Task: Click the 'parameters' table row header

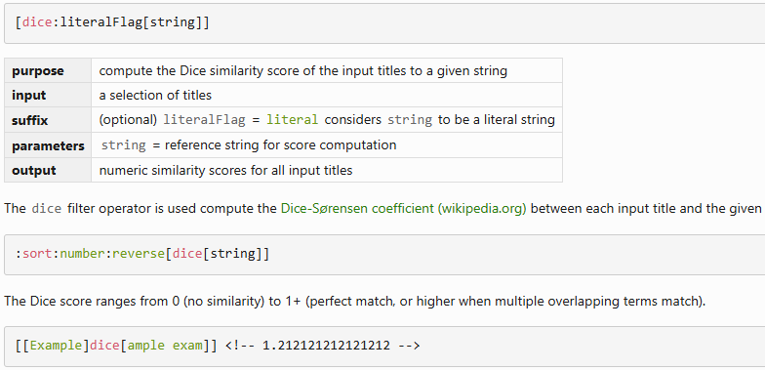Action: [48, 145]
